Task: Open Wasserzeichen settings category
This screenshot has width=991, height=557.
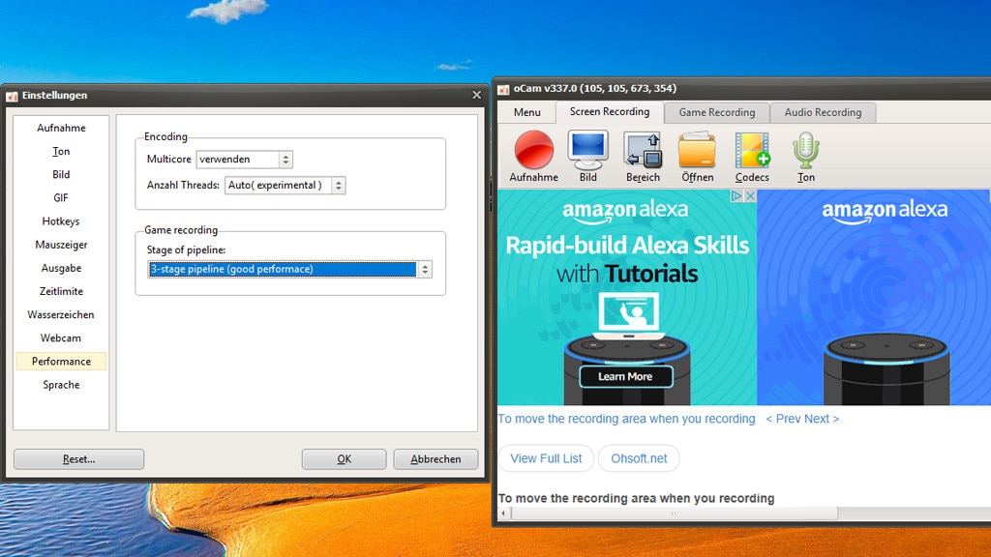Action: click(61, 315)
